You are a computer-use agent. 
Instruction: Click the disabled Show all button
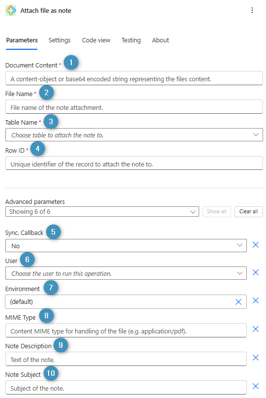click(217, 211)
